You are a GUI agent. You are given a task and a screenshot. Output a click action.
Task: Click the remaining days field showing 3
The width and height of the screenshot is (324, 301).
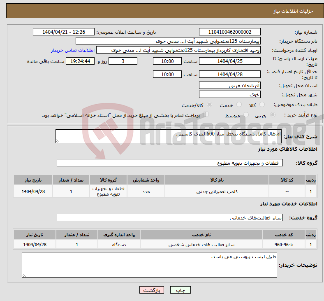click(x=123, y=61)
